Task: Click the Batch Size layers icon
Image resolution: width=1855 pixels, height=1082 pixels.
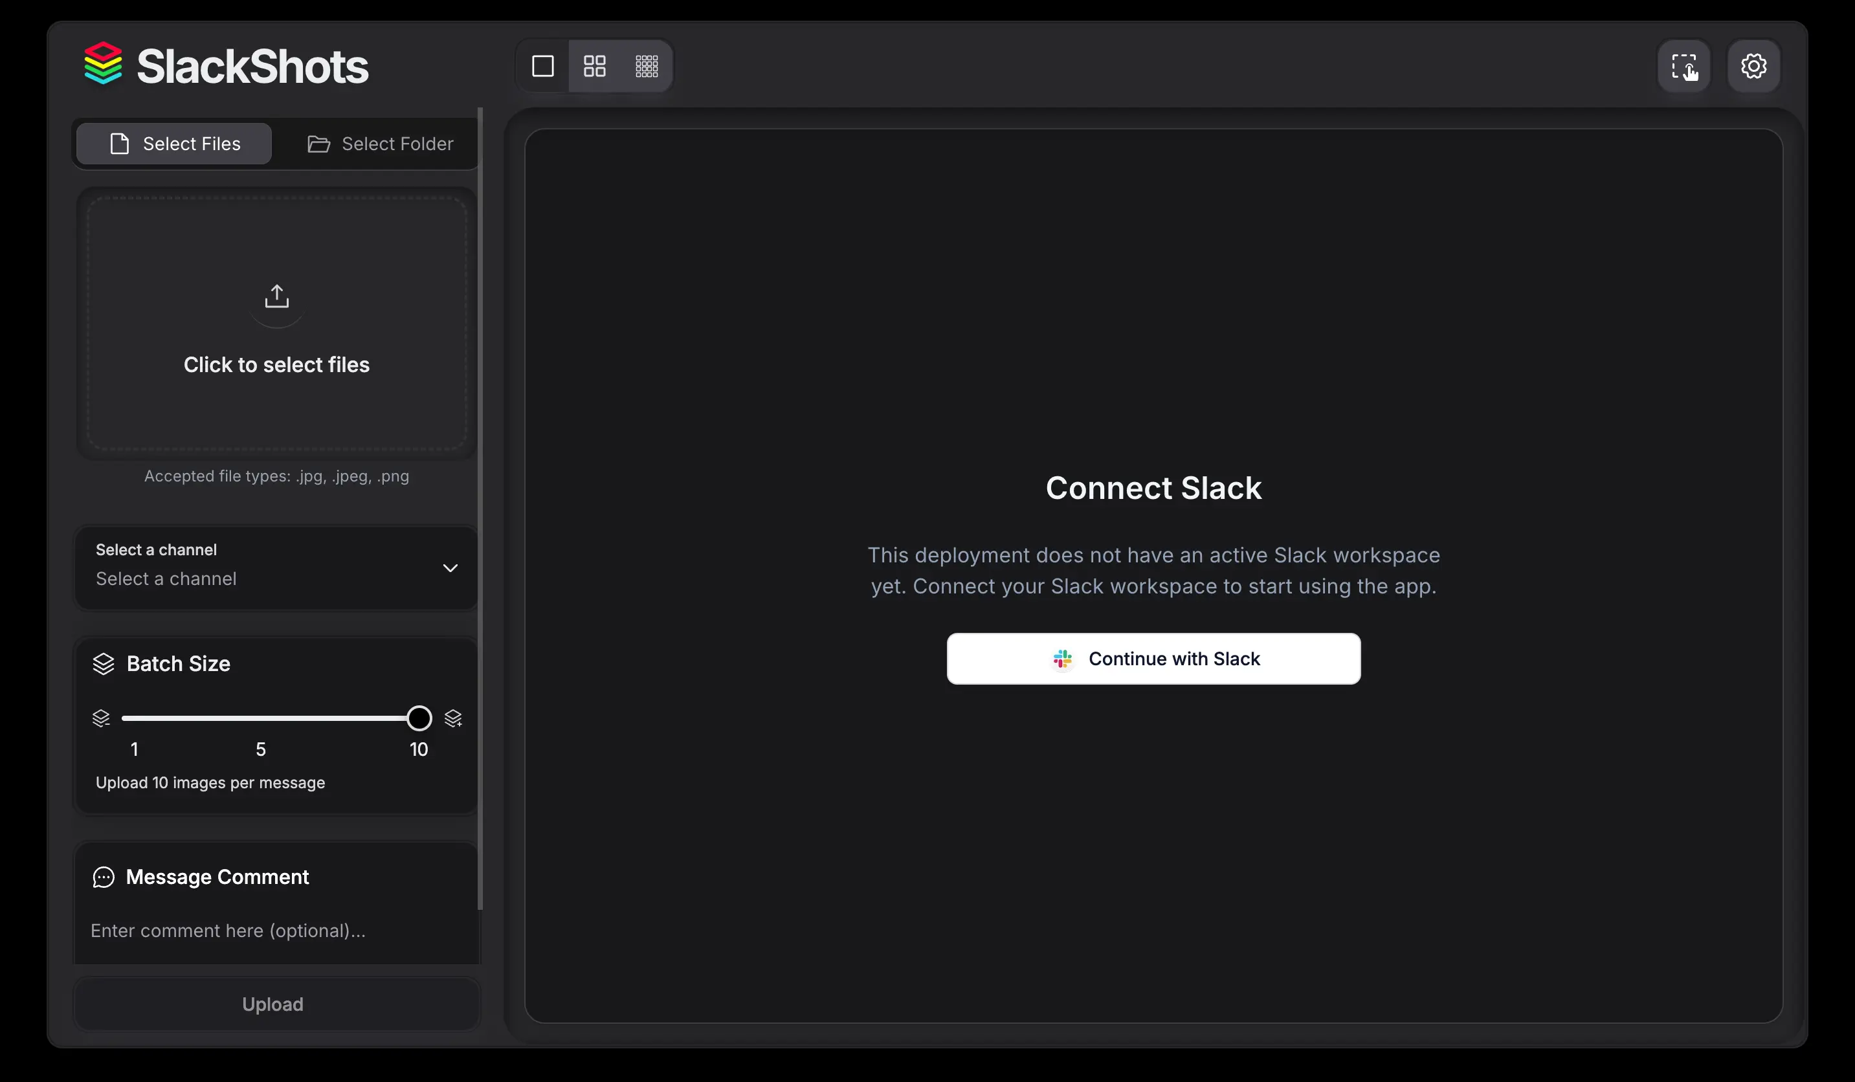Action: click(x=104, y=664)
